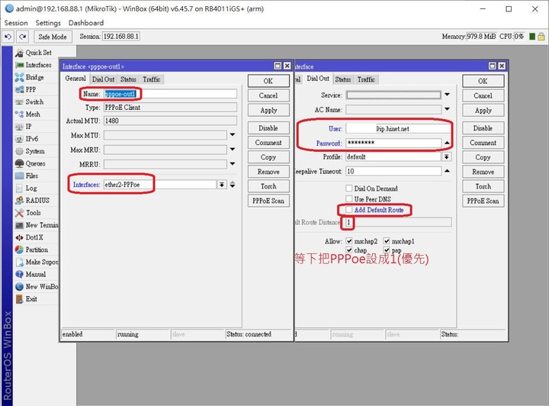Enable the Use Peer DNS checkbox

(349, 199)
